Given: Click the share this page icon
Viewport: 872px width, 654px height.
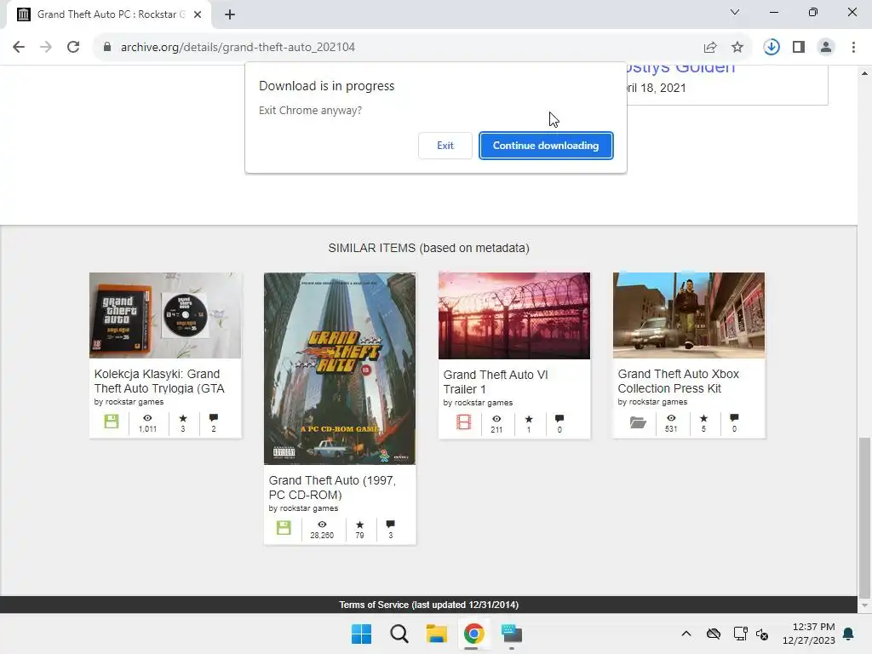Looking at the screenshot, I should coord(710,48).
